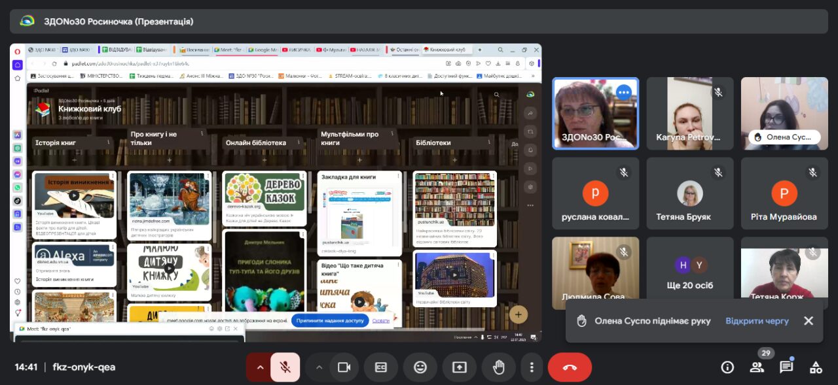This screenshot has width=838, height=385.
Task: Open Padlet sidebar three-dot more menu
Action: [x=530, y=205]
